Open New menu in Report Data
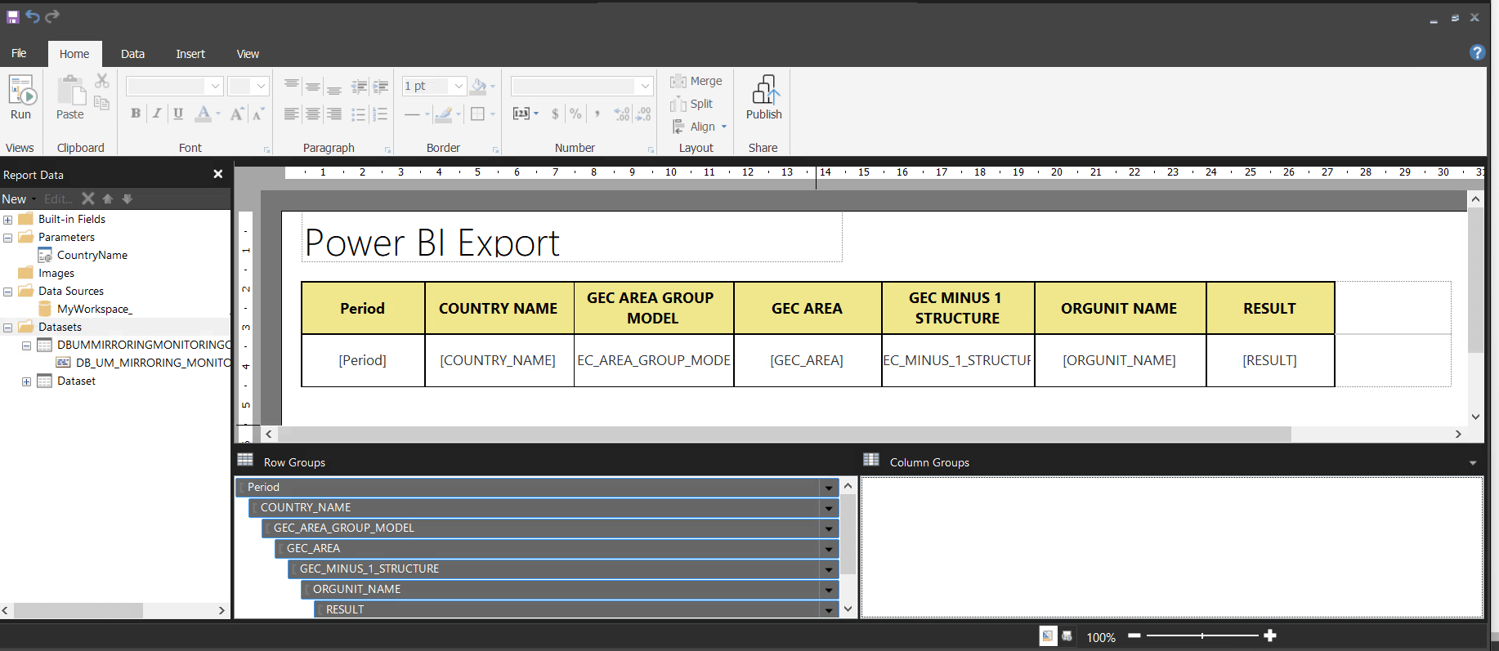 click(x=19, y=198)
